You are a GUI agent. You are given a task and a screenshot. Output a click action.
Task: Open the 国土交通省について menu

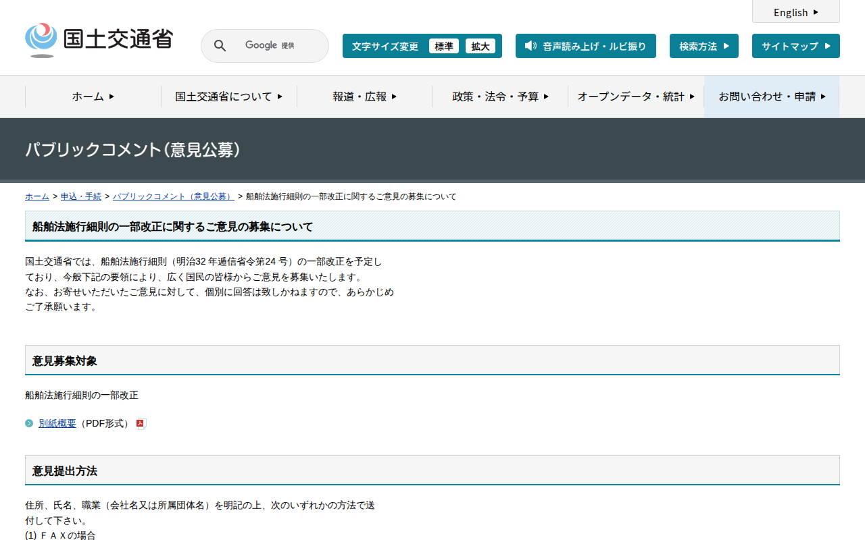229,97
